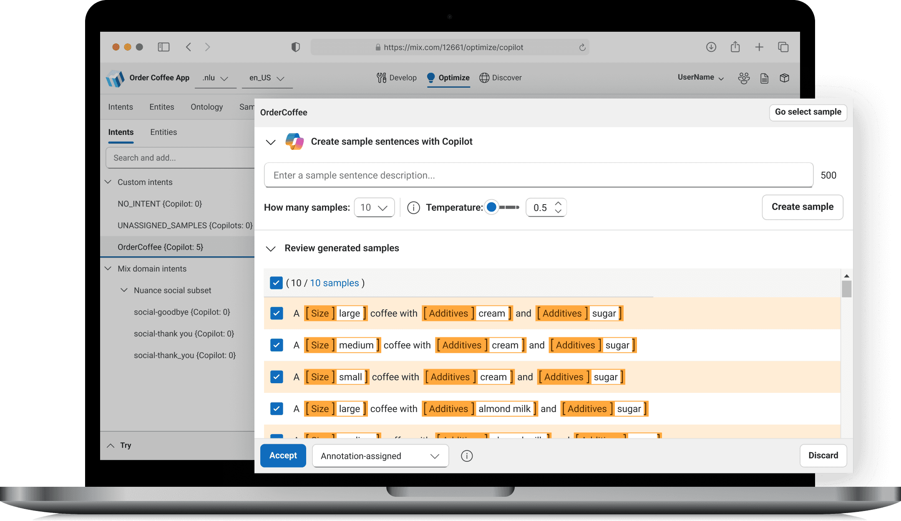Screen dimensions: 901x521
Task: Click the Copilot logo icon
Action: (294, 142)
